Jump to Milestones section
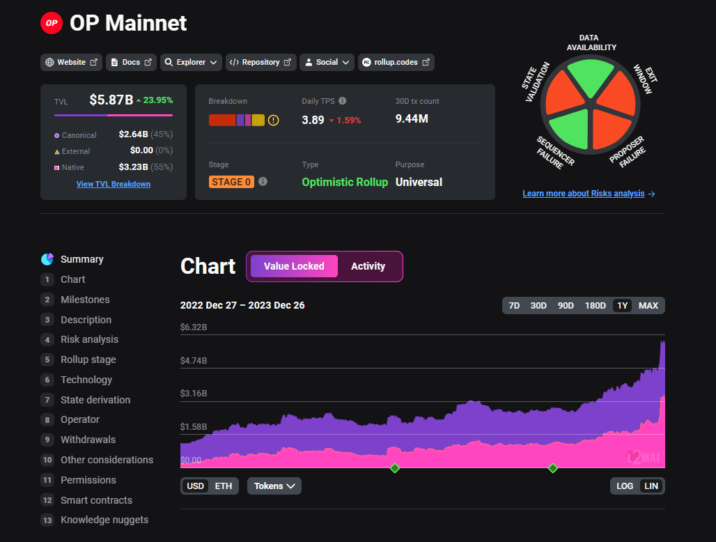This screenshot has height=542, width=716. click(x=85, y=300)
